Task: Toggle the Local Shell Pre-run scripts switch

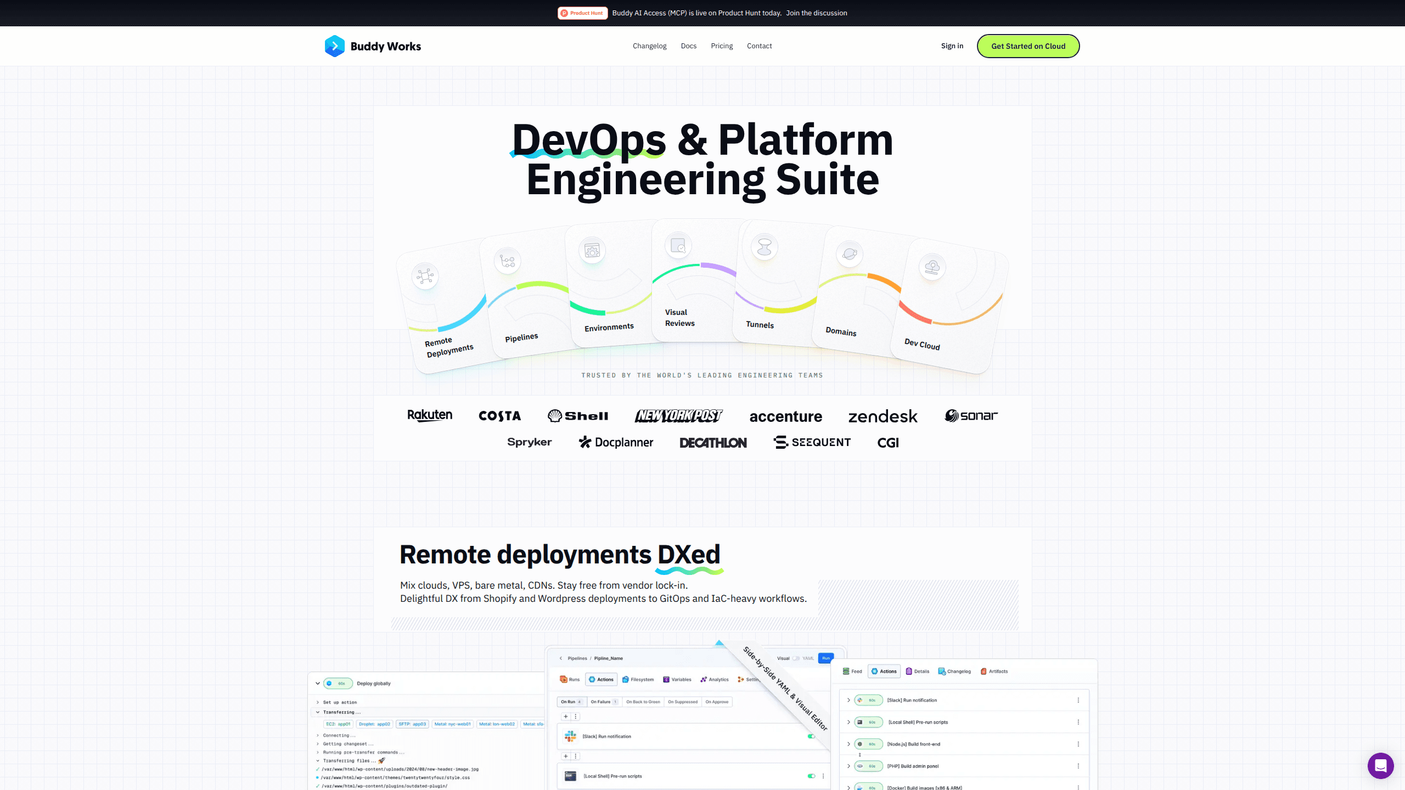Action: pos(811,776)
